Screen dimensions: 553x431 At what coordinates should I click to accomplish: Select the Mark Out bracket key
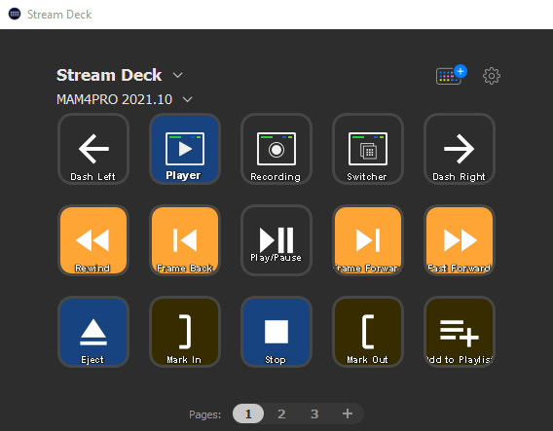[368, 332]
